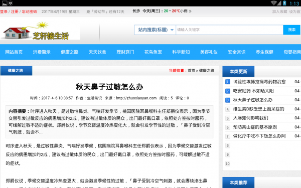Expand weather details via the » arrow
The image size is (301, 188).
click(190, 11)
